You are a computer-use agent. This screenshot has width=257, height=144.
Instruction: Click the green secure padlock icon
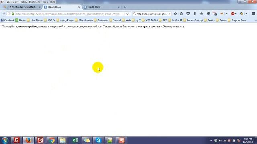13,14
